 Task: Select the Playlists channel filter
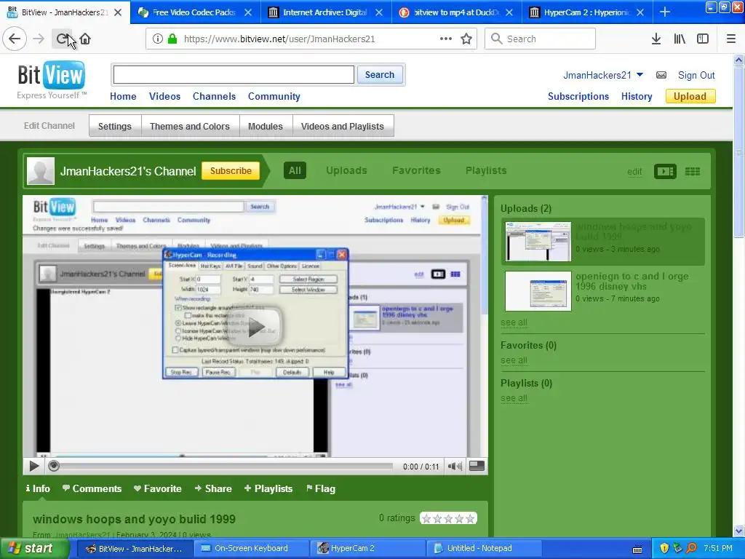[485, 170]
